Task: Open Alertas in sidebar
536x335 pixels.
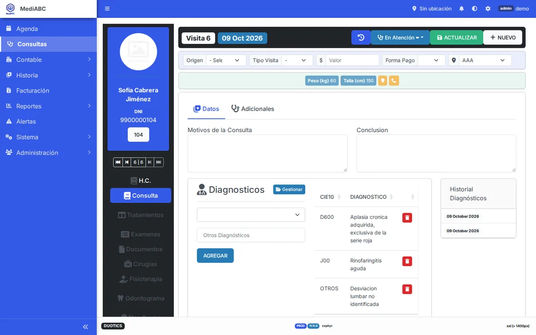Action: point(48,121)
